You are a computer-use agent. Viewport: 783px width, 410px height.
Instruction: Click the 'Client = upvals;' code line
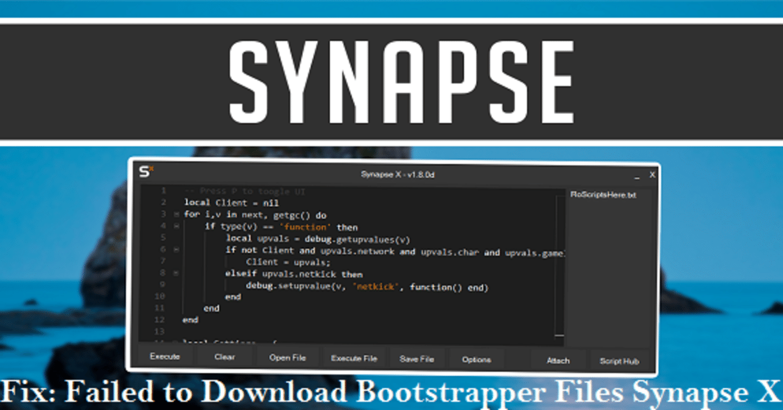[288, 262]
